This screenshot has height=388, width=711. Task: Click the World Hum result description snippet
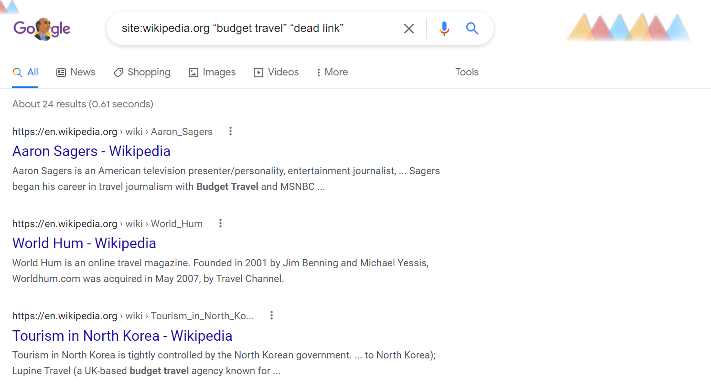click(x=220, y=271)
